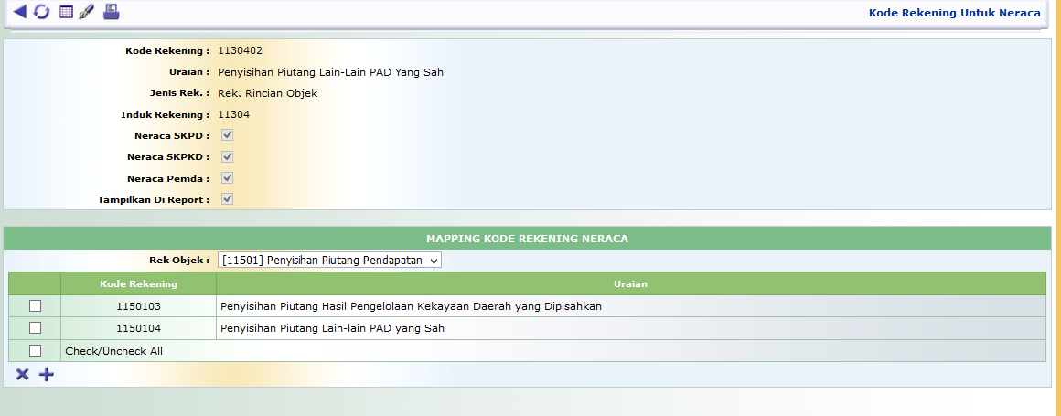Click the print icon
This screenshot has height=416, width=1061.
pos(111,12)
